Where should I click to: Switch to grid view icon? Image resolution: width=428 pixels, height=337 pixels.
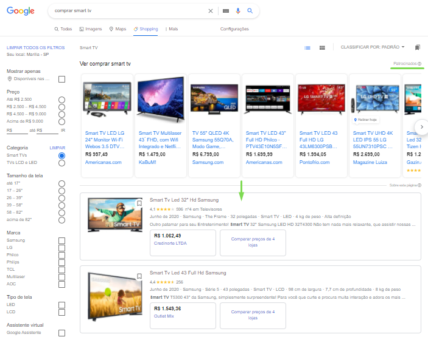pos(322,47)
